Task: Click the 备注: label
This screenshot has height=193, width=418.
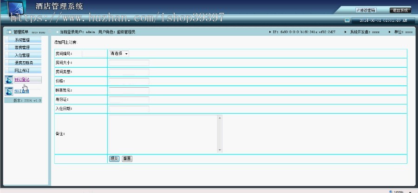Action: coord(60,134)
